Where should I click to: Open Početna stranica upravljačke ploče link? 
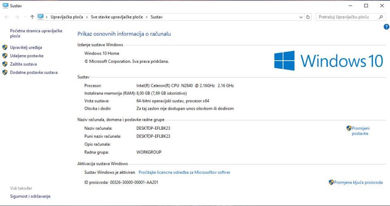(36, 33)
